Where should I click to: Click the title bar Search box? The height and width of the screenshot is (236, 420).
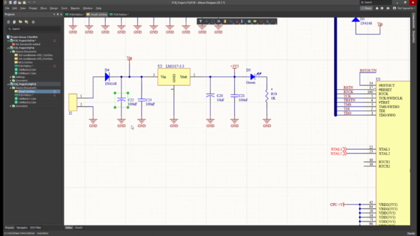tap(375, 3)
